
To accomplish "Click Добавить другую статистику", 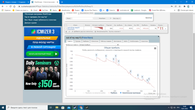I will pyautogui.click(x=82, y=32).
